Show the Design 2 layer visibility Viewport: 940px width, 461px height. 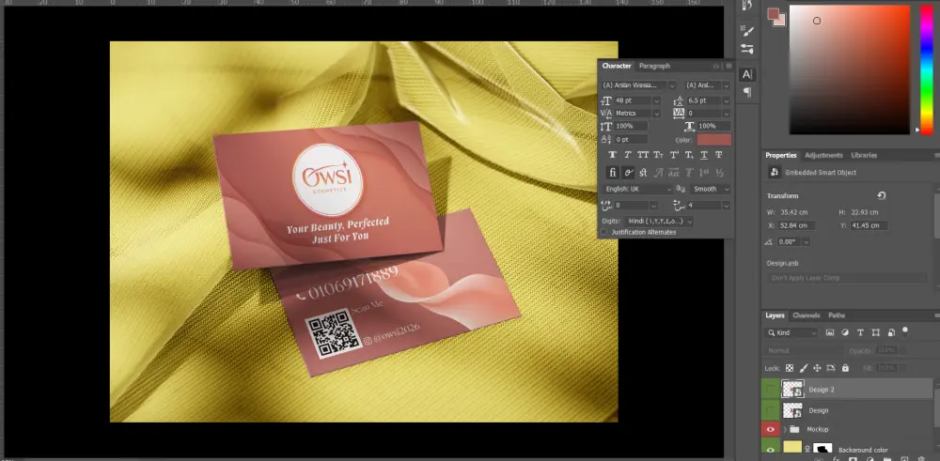tap(771, 390)
